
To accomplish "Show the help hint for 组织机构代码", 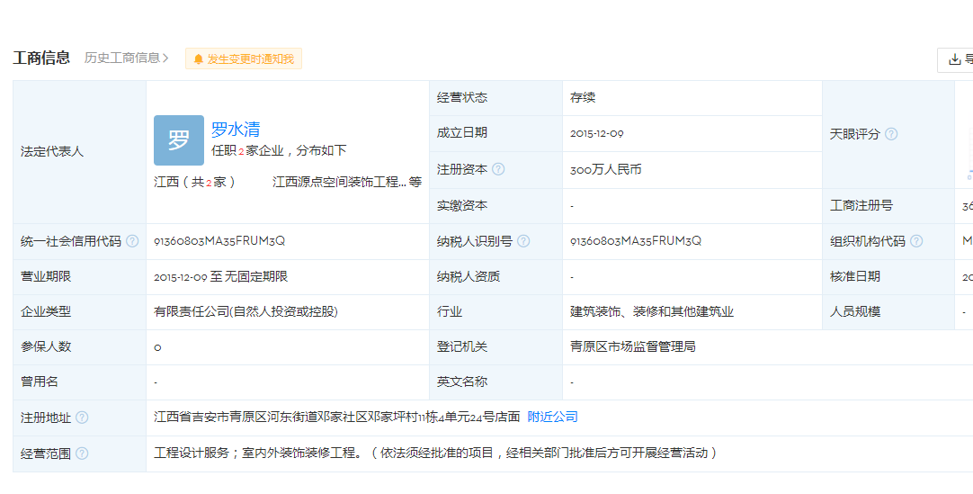I will tap(916, 241).
